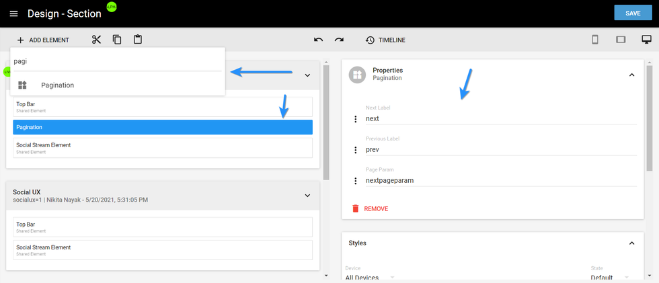The image size is (659, 283).
Task: Collapse the Social UX section
Action: click(x=307, y=196)
